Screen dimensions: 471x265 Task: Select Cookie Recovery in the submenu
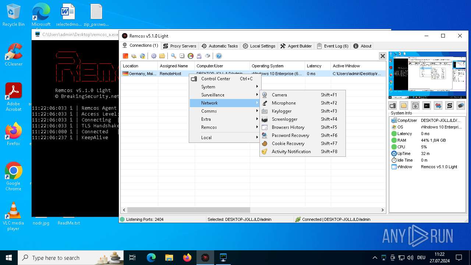pyautogui.click(x=302, y=144)
